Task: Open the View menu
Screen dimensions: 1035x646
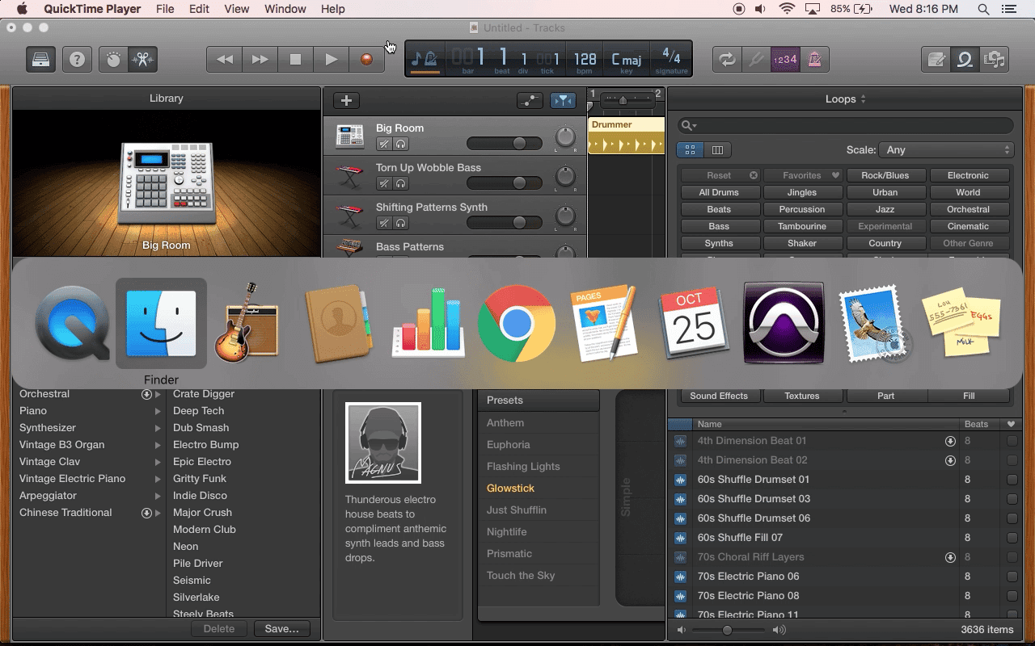Action: click(x=237, y=9)
